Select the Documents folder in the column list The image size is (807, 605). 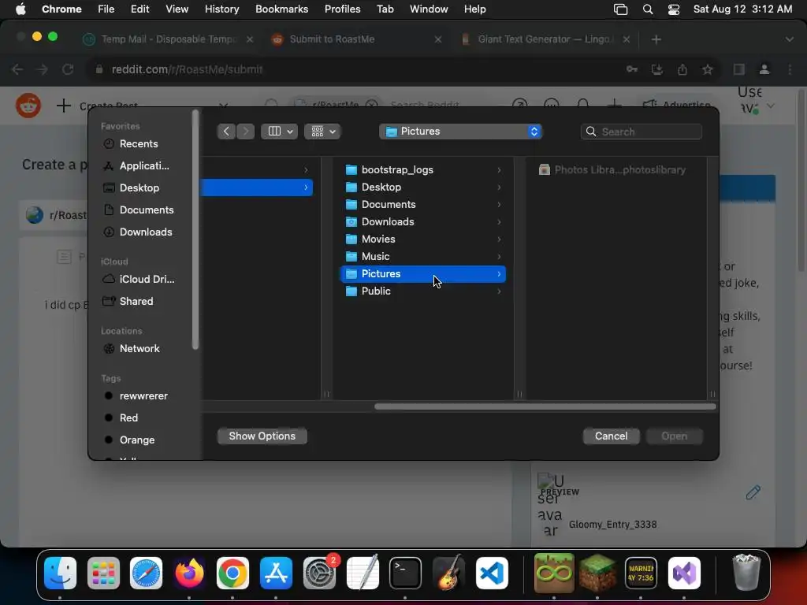[x=423, y=204]
